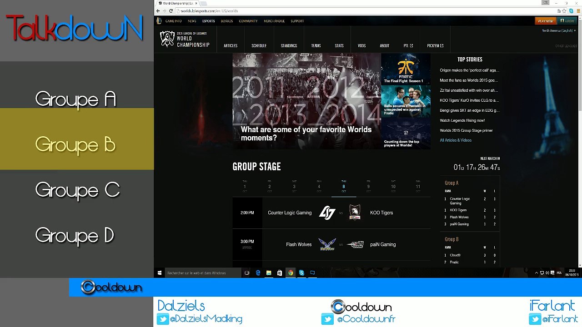Open the Origen 'perfect call' story
Viewport: 582px width, 327px height.
[469, 70]
